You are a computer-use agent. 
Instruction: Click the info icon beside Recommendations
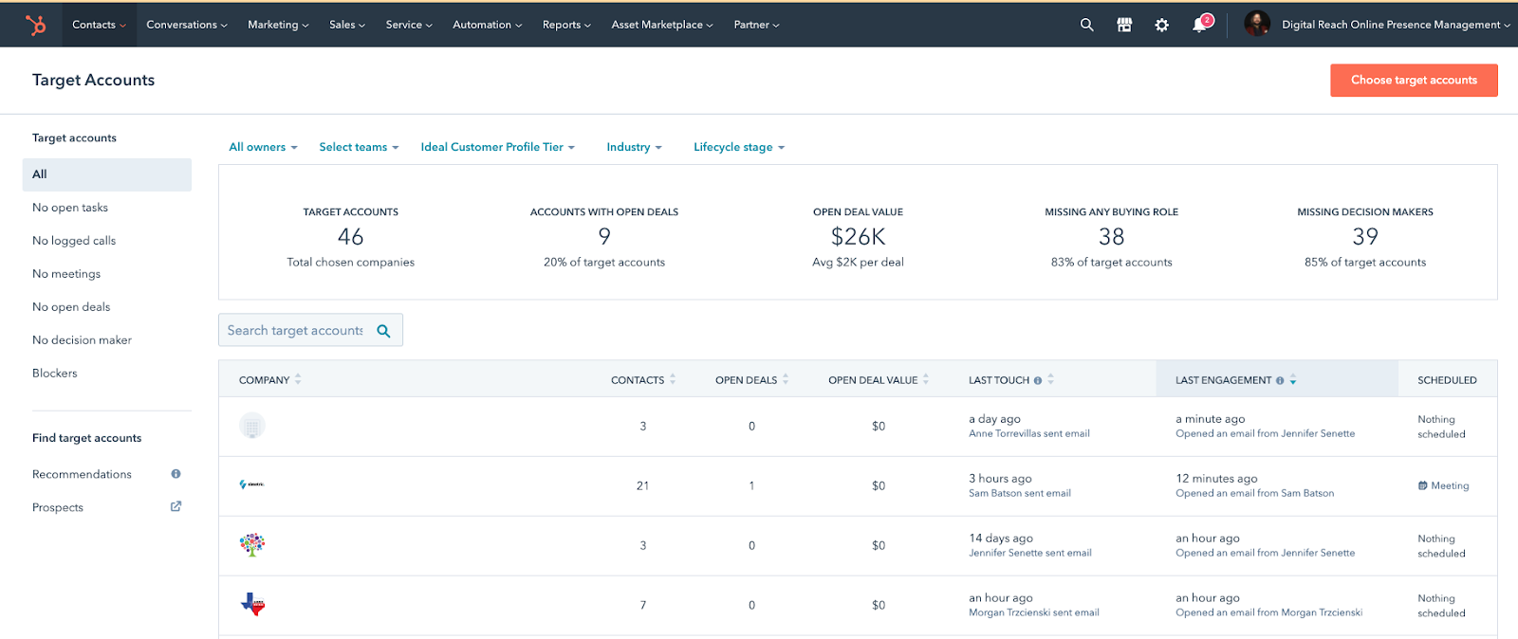tap(176, 474)
